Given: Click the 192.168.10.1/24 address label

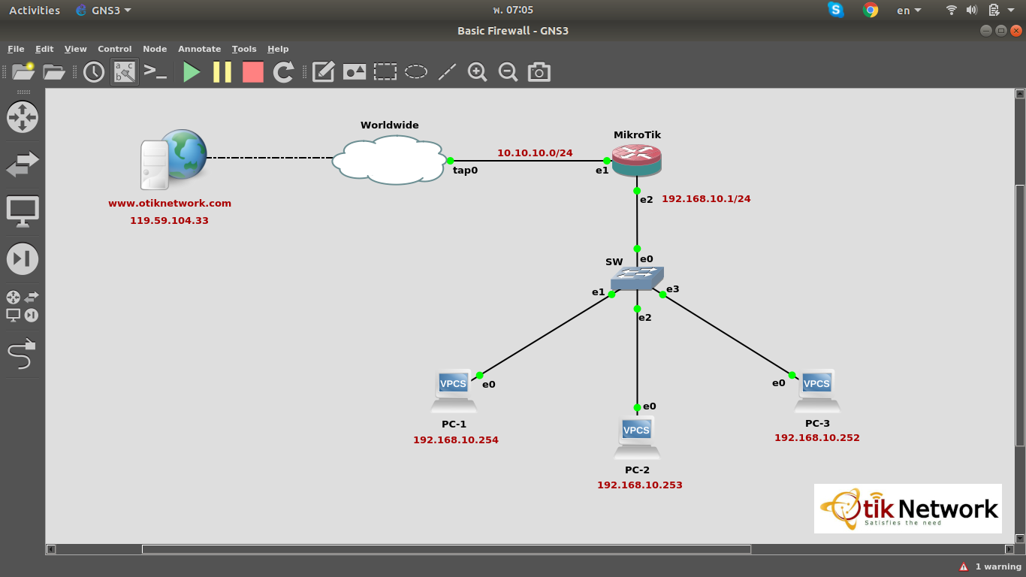Looking at the screenshot, I should (x=706, y=199).
